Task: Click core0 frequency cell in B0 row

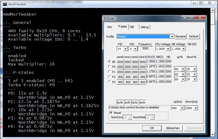Action: pos(120,62)
